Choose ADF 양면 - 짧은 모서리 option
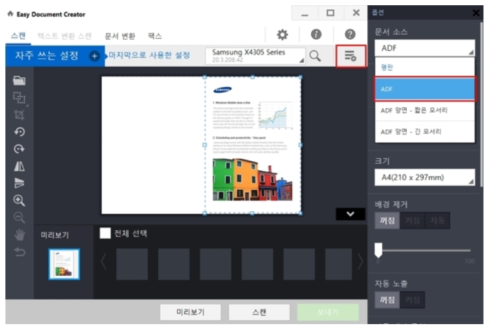This screenshot has height=330, width=489. click(425, 110)
